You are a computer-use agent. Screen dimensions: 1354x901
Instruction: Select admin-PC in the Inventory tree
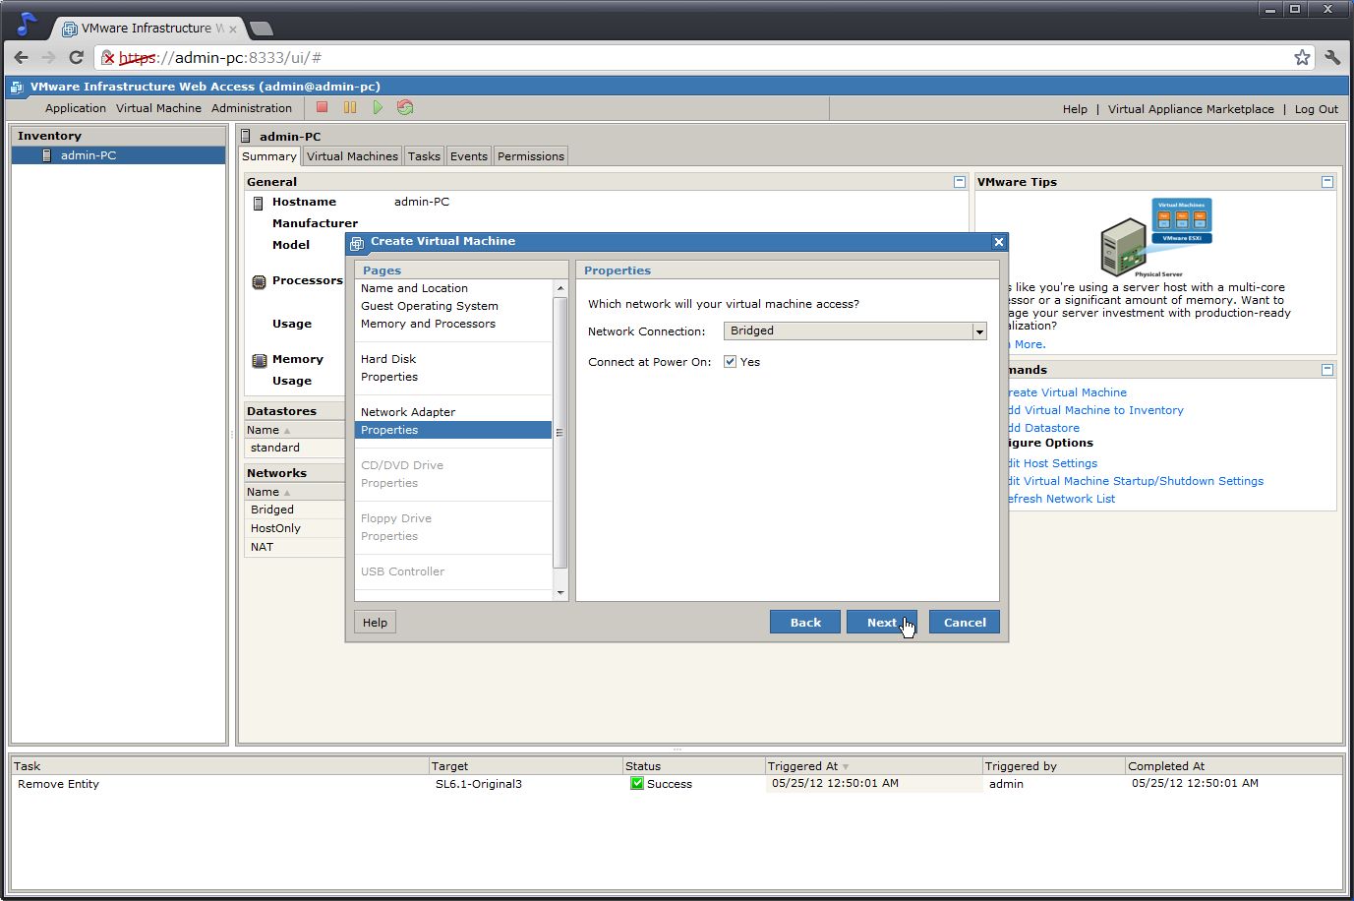[x=119, y=155]
